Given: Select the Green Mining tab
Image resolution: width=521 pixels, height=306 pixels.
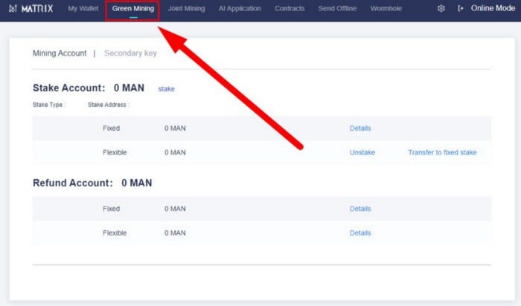Looking at the screenshot, I should coord(133,9).
